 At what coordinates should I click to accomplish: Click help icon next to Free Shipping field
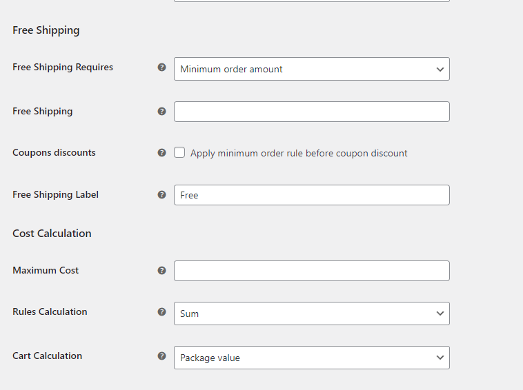[x=161, y=111]
